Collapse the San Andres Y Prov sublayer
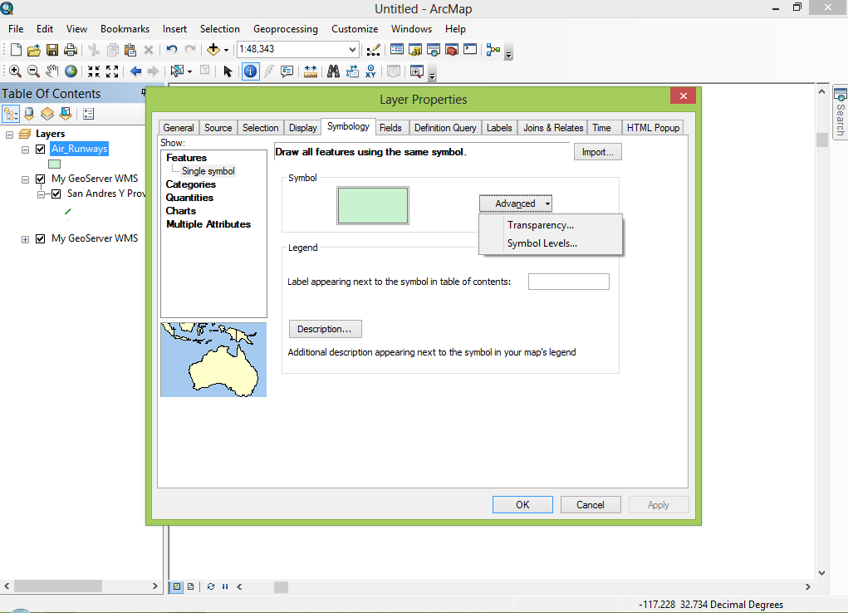The width and height of the screenshot is (848, 613). pyautogui.click(x=41, y=194)
